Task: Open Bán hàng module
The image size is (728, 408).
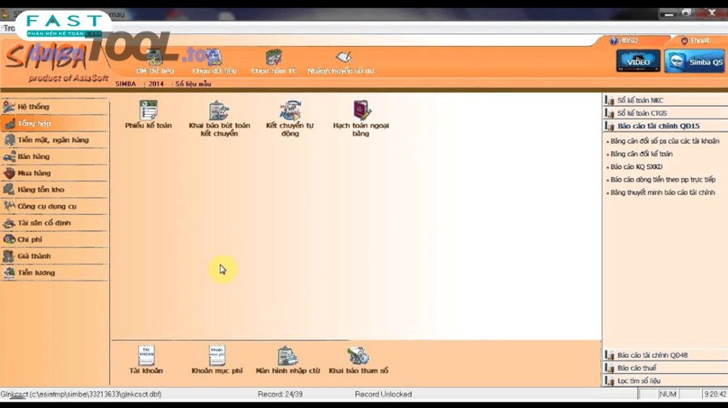Action: (54, 157)
